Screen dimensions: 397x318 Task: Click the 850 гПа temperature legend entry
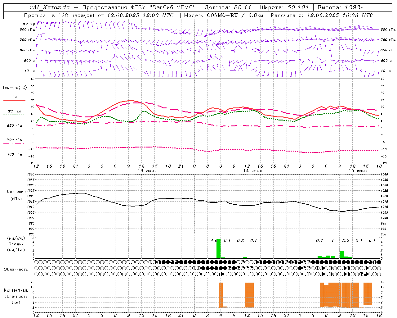click(14, 126)
